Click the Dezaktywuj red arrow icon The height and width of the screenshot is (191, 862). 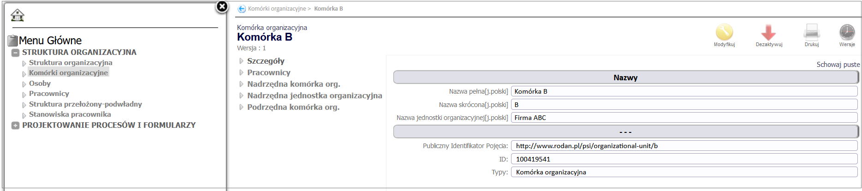pos(768,32)
